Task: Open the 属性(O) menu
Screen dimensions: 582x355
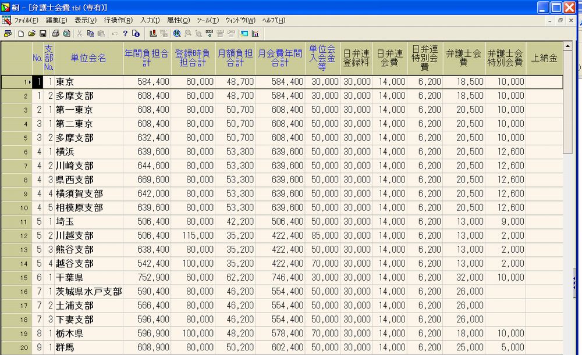Action: click(x=178, y=20)
